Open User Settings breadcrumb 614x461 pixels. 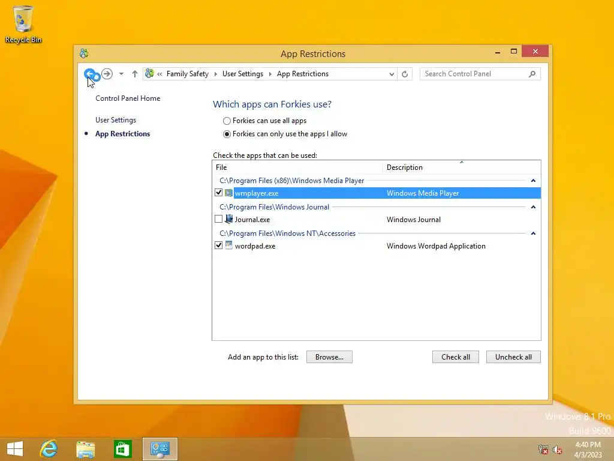point(243,74)
